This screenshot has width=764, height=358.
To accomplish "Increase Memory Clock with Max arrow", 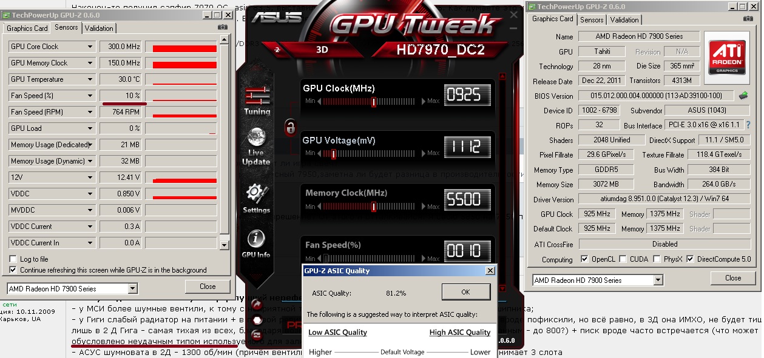I will click(424, 207).
